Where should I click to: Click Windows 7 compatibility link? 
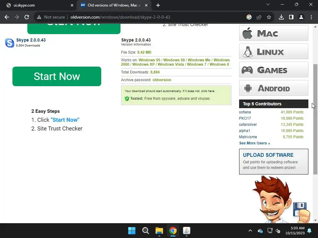197,64
